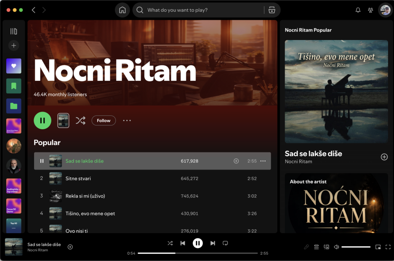The width and height of the screenshot is (394, 261).
Task: Toggle repeat mode
Action: 225,243
